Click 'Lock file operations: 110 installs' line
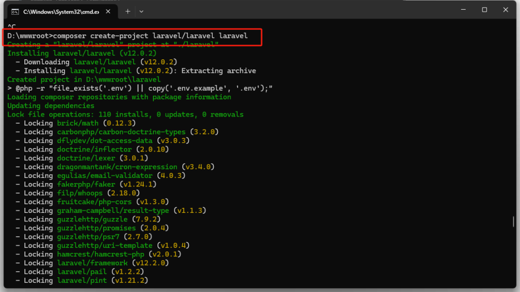520x292 pixels. 125,115
